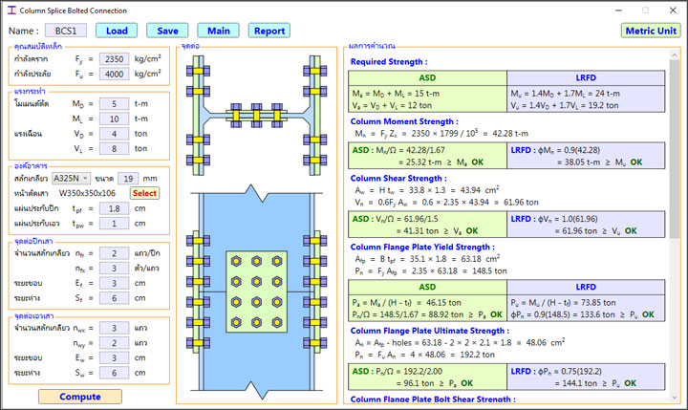Viewport: 688px width, 410px height.
Task: Click the column cross-section plan drawing
Action: tap(256, 115)
